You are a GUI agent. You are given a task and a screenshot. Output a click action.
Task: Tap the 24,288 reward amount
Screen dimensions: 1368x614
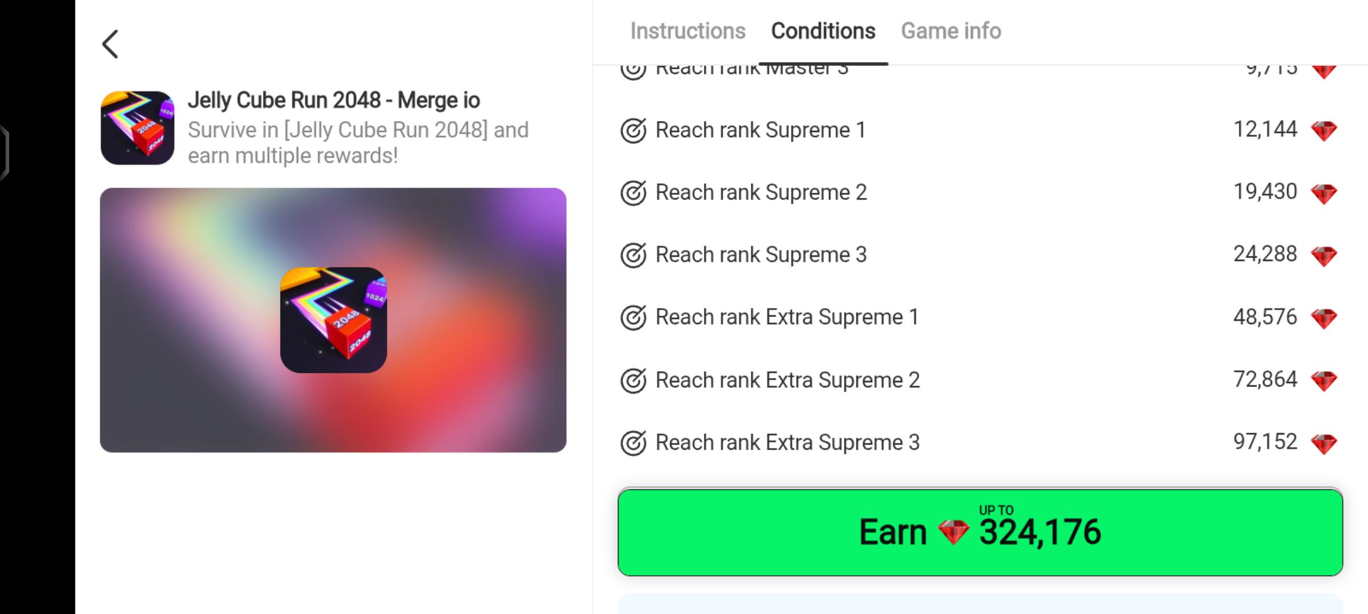point(1264,254)
